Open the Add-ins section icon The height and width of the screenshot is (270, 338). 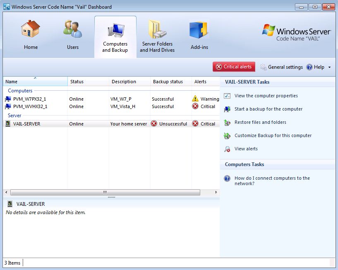click(x=199, y=30)
